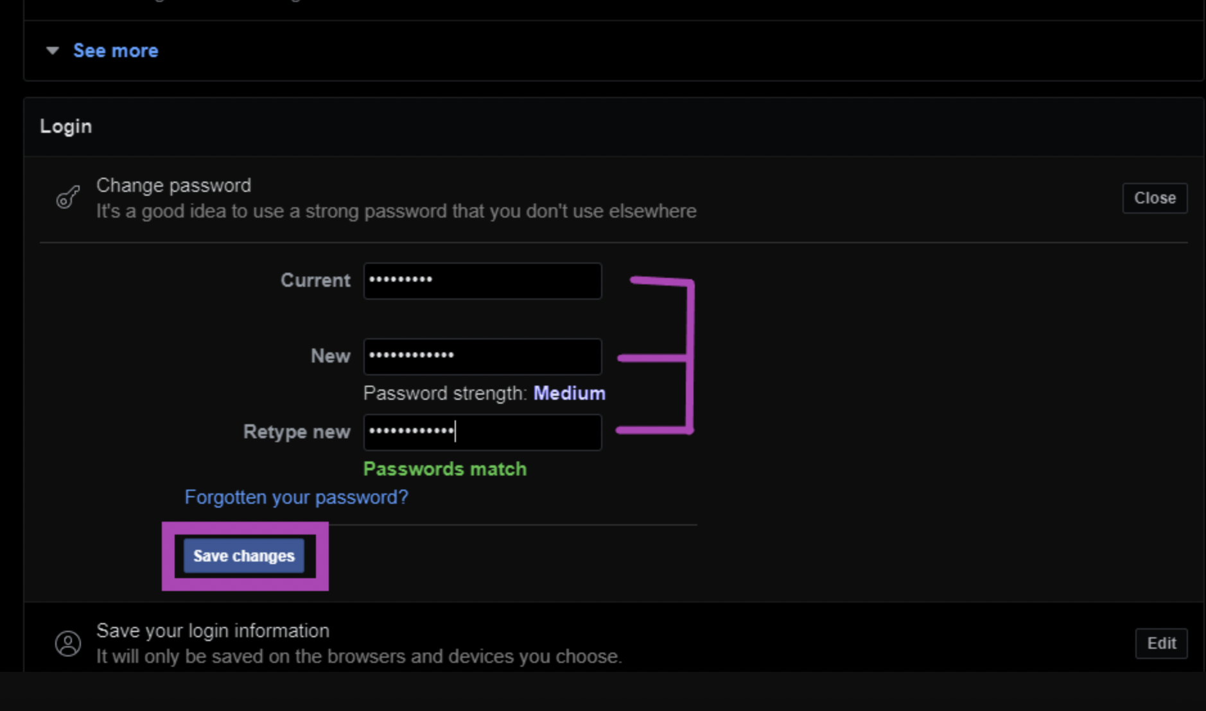Close the Change password section
The height and width of the screenshot is (711, 1206).
1154,198
